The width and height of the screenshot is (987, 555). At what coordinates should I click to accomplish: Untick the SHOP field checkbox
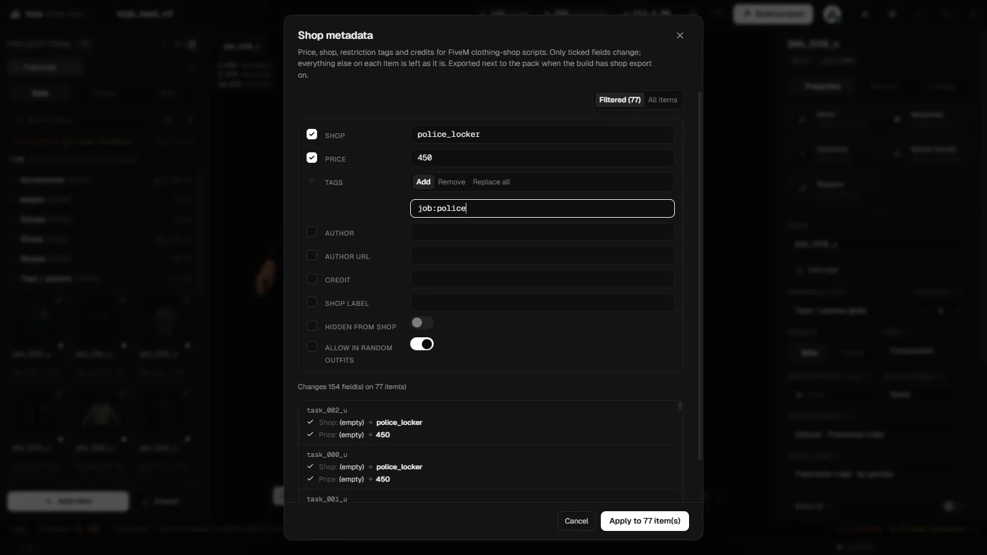click(x=312, y=134)
